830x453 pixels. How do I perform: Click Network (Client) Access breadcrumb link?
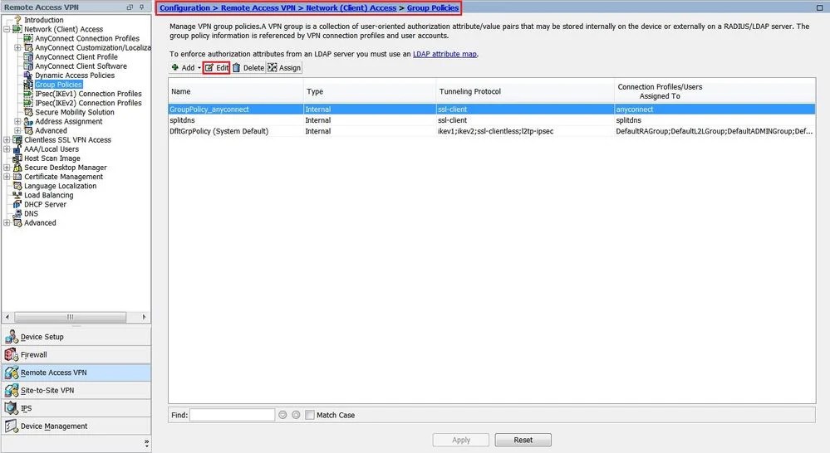click(351, 8)
